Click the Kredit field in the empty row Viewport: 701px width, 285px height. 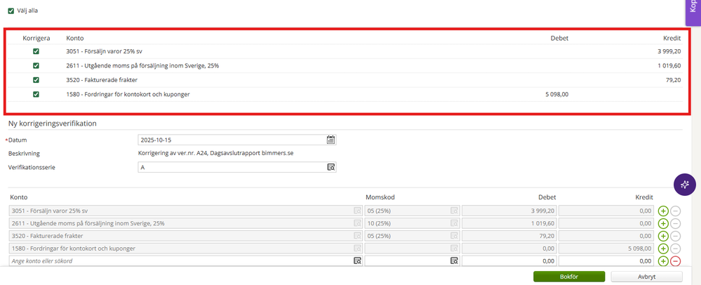[x=607, y=261]
